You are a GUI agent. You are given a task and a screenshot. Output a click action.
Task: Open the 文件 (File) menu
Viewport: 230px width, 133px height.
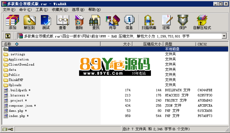coord(9,9)
